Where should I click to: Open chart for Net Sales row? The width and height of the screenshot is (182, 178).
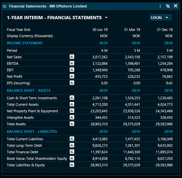point(72,57)
